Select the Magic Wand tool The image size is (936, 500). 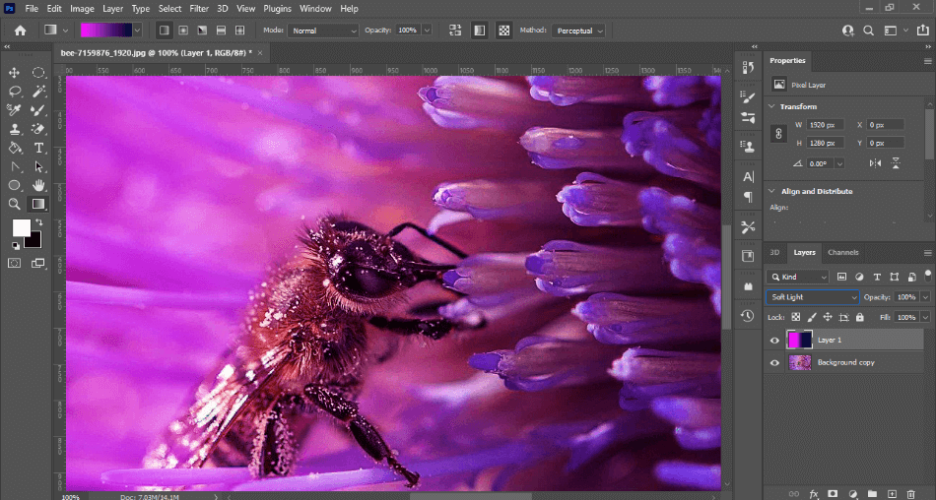pos(38,92)
